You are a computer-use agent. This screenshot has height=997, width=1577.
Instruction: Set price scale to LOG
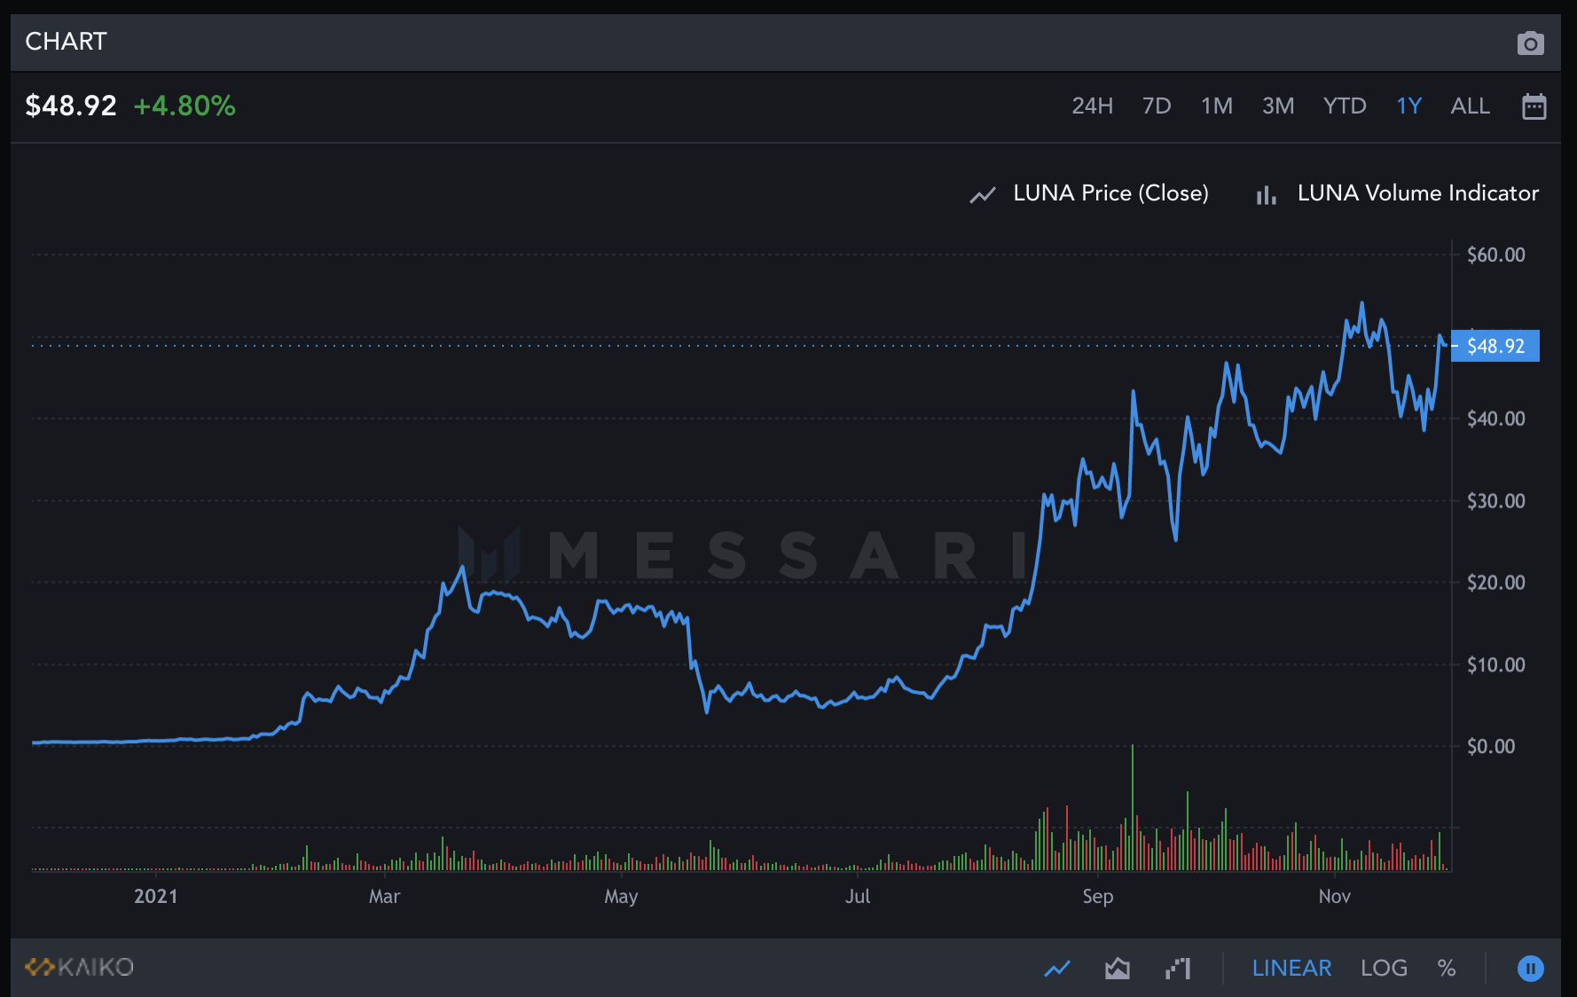(x=1384, y=969)
